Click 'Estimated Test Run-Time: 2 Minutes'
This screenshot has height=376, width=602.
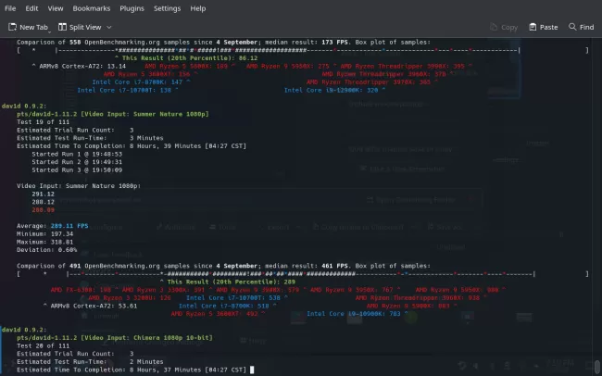click(90, 362)
